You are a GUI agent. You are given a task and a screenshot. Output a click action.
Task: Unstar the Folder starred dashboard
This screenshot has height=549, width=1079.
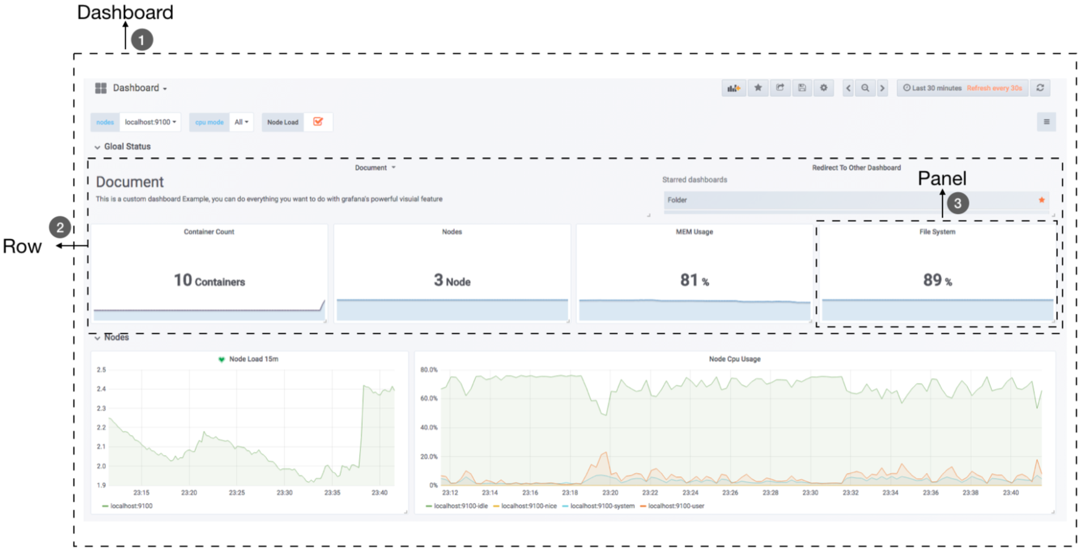click(x=1042, y=200)
